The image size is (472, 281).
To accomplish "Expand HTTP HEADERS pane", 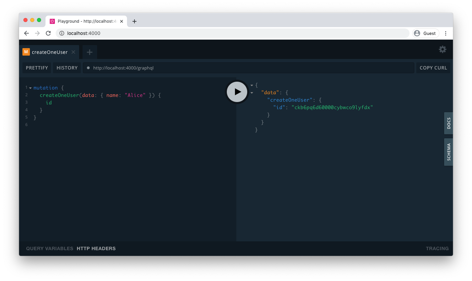I will (96, 248).
